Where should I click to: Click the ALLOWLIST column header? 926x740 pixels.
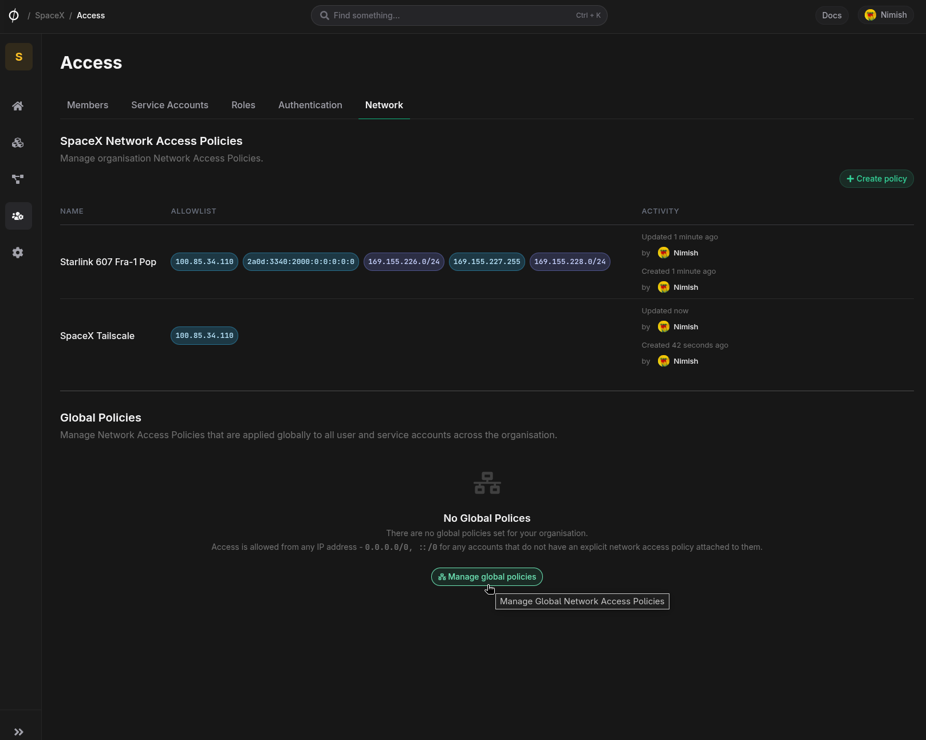pyautogui.click(x=194, y=211)
